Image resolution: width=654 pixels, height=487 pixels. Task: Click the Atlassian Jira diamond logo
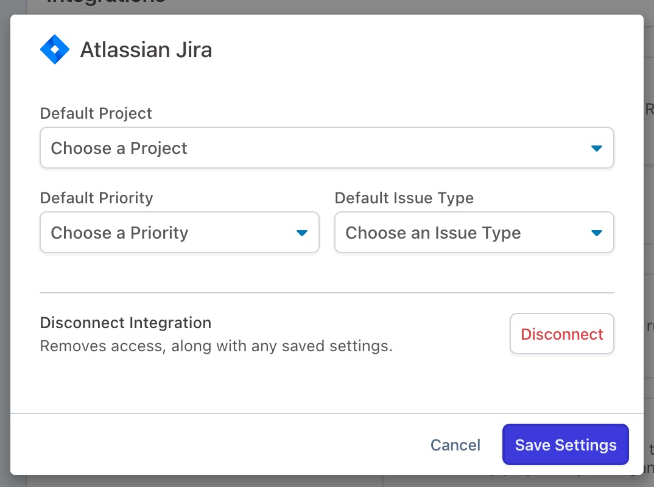coord(55,49)
